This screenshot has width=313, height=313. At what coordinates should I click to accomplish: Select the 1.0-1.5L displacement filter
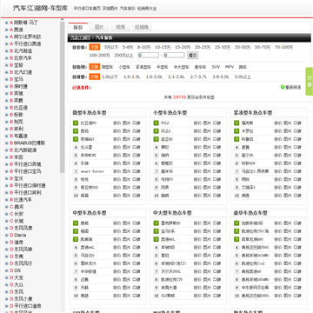(132, 77)
